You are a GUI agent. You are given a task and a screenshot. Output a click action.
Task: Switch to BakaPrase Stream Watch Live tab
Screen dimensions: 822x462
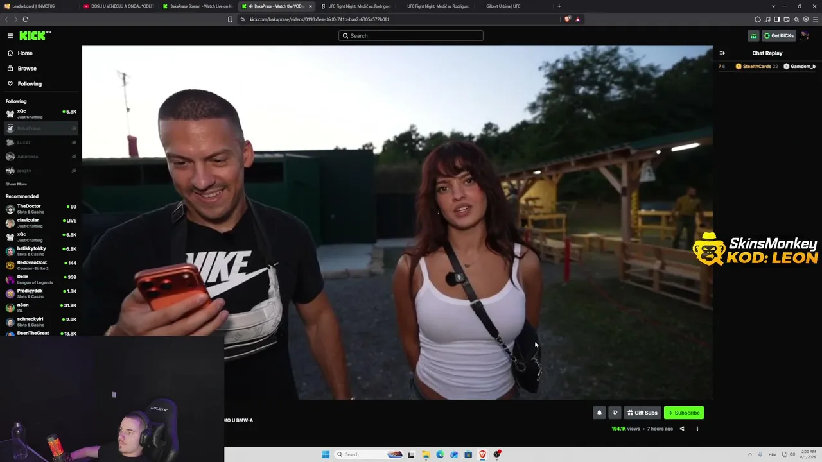coord(198,6)
